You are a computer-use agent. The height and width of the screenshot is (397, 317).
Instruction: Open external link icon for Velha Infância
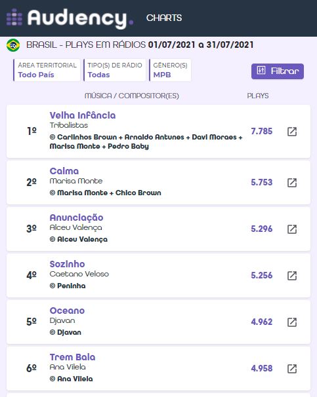[x=292, y=132]
